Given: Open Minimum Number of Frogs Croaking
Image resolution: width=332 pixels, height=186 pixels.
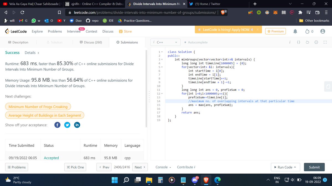Looking at the screenshot, I should tap(38, 107).
